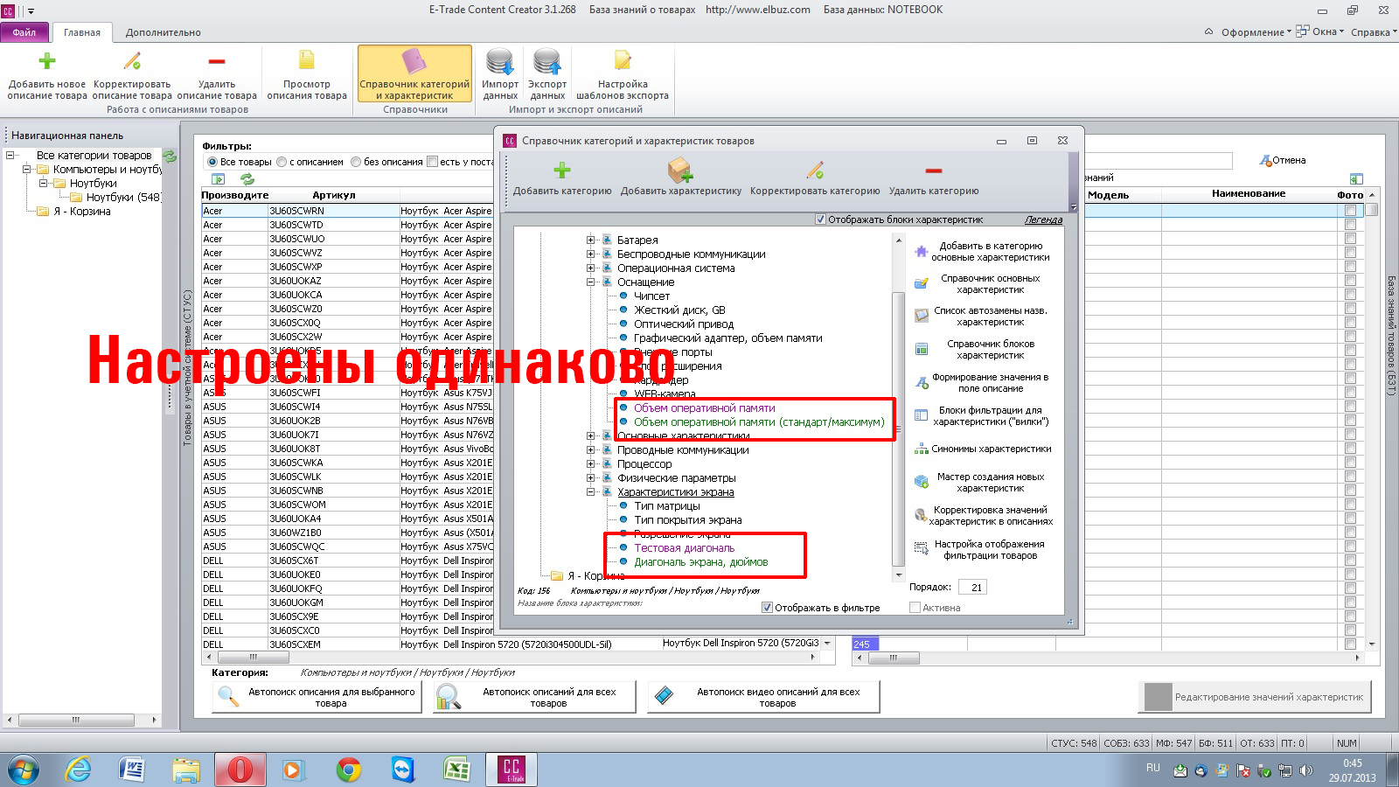Click the Импорт данных database icon

[500, 63]
